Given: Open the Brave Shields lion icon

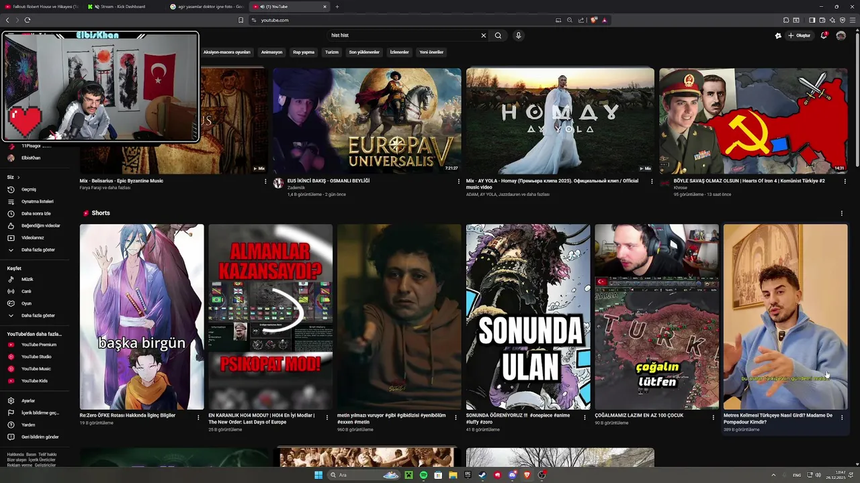Looking at the screenshot, I should tap(594, 20).
